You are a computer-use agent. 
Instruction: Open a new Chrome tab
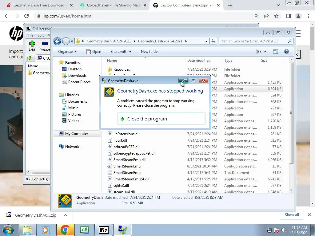pos(230,5)
